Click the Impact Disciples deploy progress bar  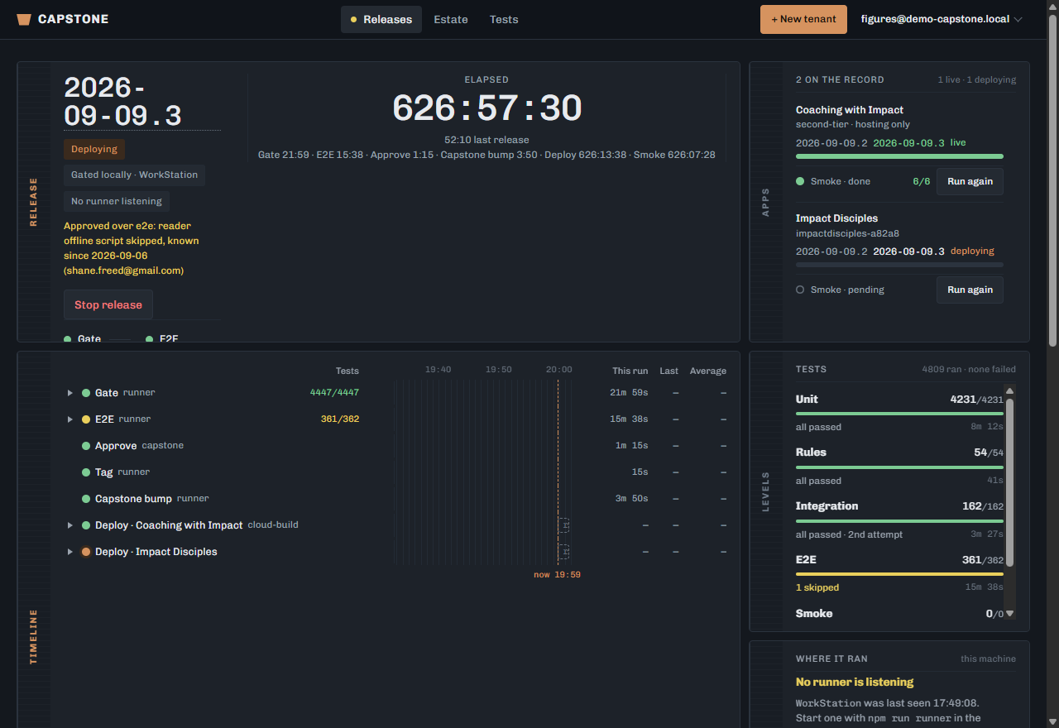tap(899, 265)
